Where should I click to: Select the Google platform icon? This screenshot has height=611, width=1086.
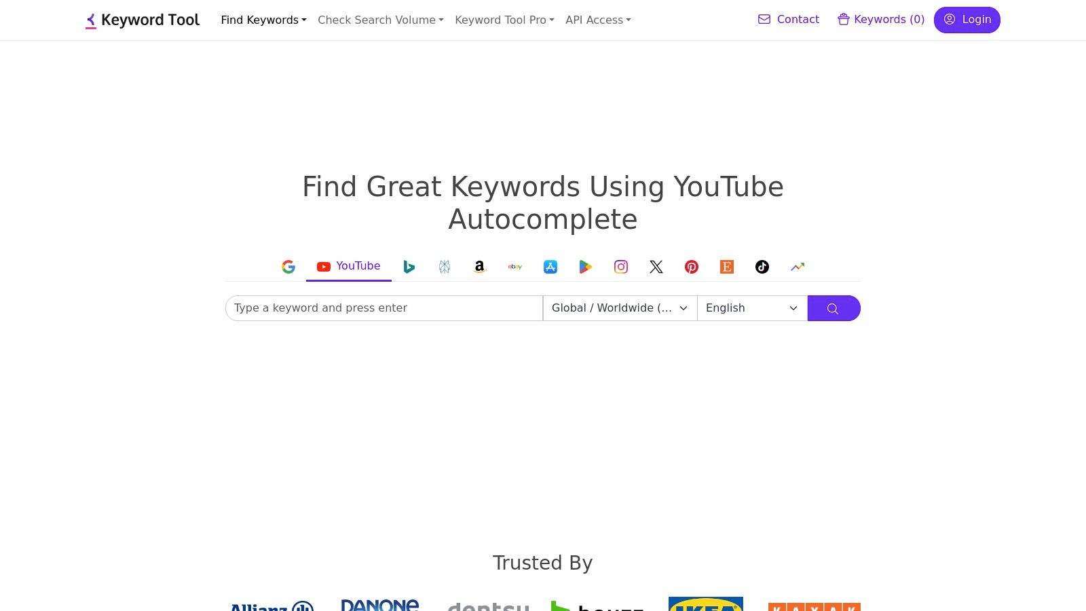(288, 267)
